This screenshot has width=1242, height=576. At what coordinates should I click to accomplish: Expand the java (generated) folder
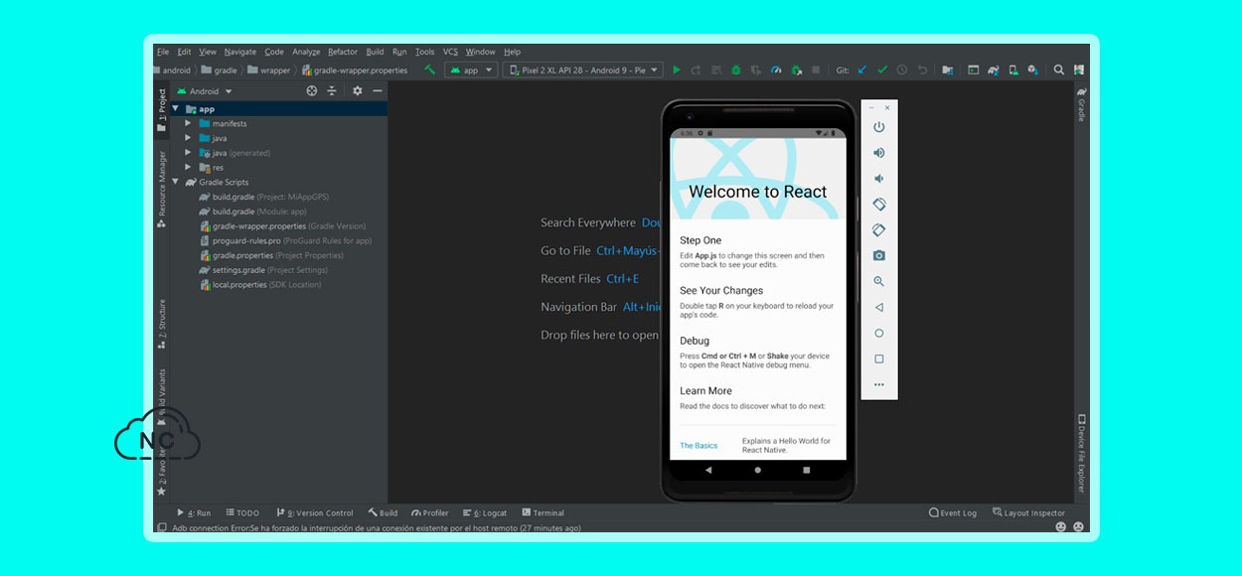click(x=189, y=153)
